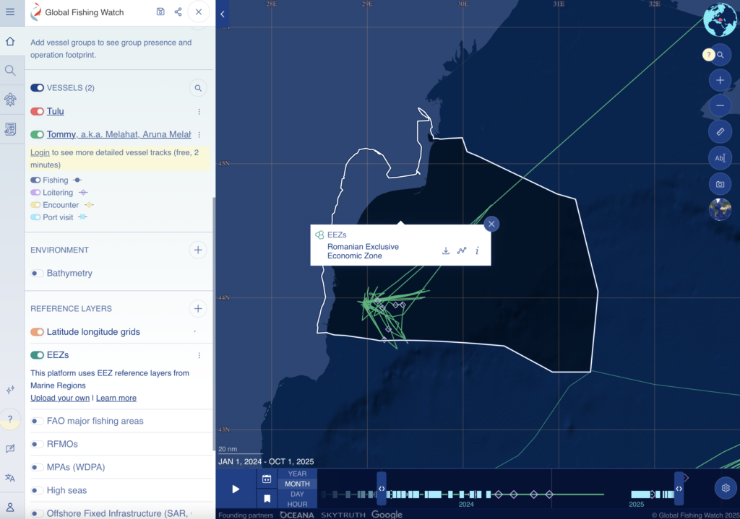Select DAY timebar granularity
Image resolution: width=740 pixels, height=519 pixels.
click(297, 494)
